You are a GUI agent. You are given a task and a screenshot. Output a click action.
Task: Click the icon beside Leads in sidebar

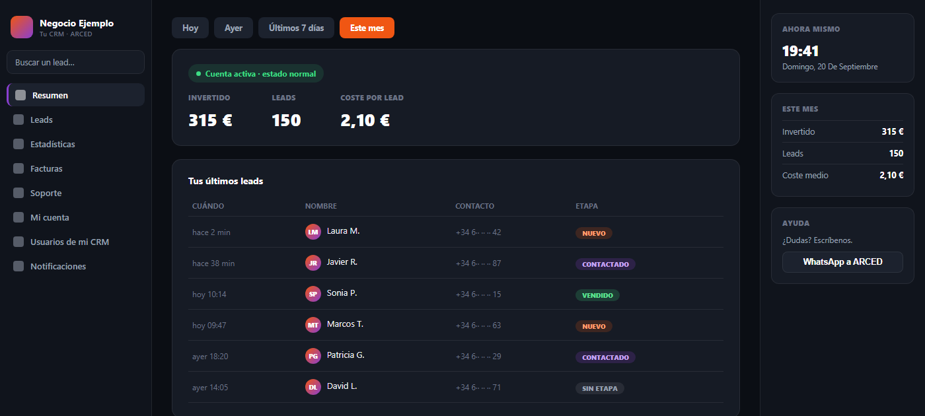pos(18,120)
